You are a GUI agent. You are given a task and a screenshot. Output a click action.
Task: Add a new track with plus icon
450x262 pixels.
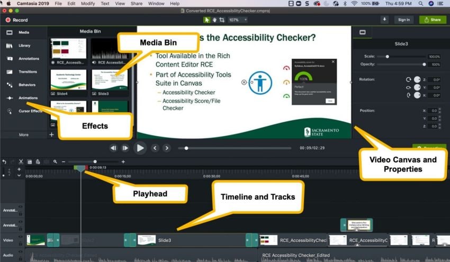[x=19, y=169]
